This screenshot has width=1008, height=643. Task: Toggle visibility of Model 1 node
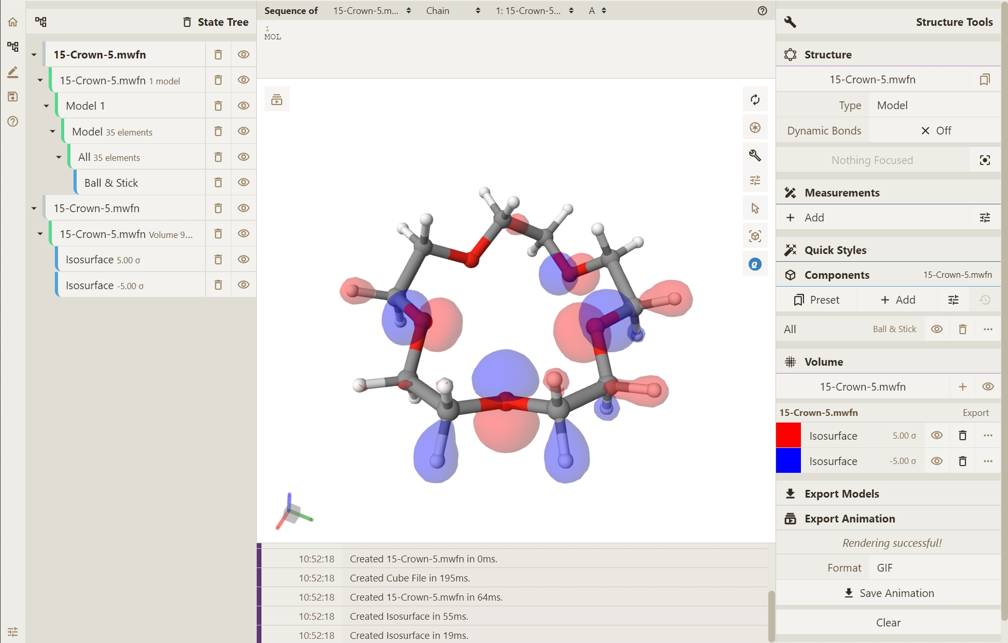click(x=243, y=106)
